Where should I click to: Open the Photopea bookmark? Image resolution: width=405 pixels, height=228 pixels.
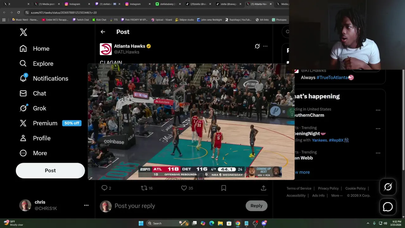click(279, 20)
